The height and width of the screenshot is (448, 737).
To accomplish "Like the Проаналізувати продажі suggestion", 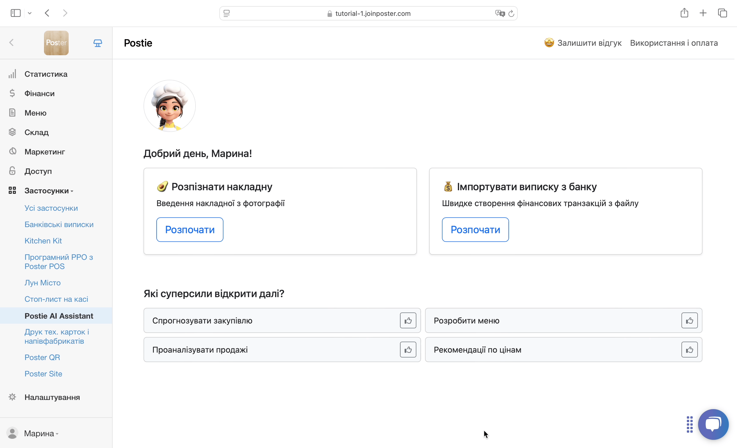I will [408, 350].
